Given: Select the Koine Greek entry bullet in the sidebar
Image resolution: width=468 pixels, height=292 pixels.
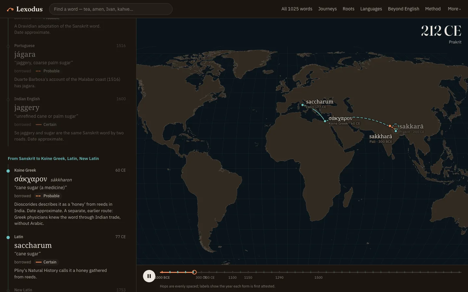Looking at the screenshot, I should tap(8, 171).
